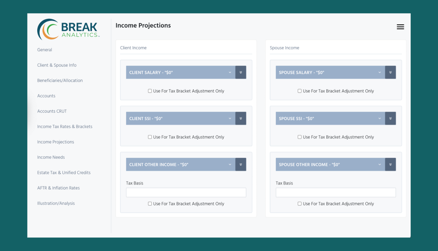Expand Client Salary double-chevron button
438x251 pixels.
[240, 72]
